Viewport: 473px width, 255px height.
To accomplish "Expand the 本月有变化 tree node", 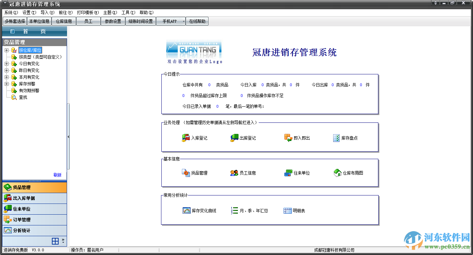I will tap(6, 77).
